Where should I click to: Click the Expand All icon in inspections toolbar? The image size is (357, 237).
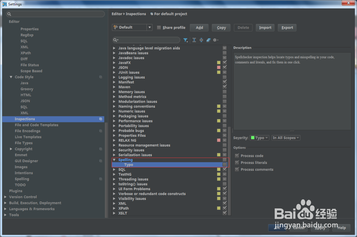click(194, 40)
